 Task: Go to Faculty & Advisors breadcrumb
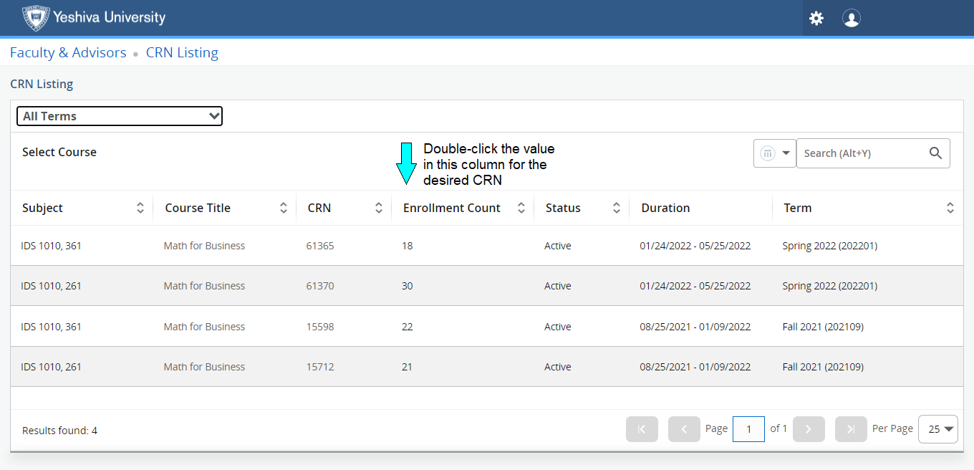click(68, 53)
